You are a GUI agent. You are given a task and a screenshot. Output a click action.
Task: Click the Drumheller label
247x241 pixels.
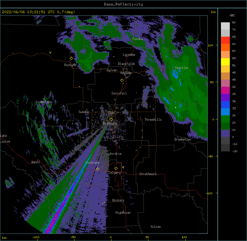183,139
